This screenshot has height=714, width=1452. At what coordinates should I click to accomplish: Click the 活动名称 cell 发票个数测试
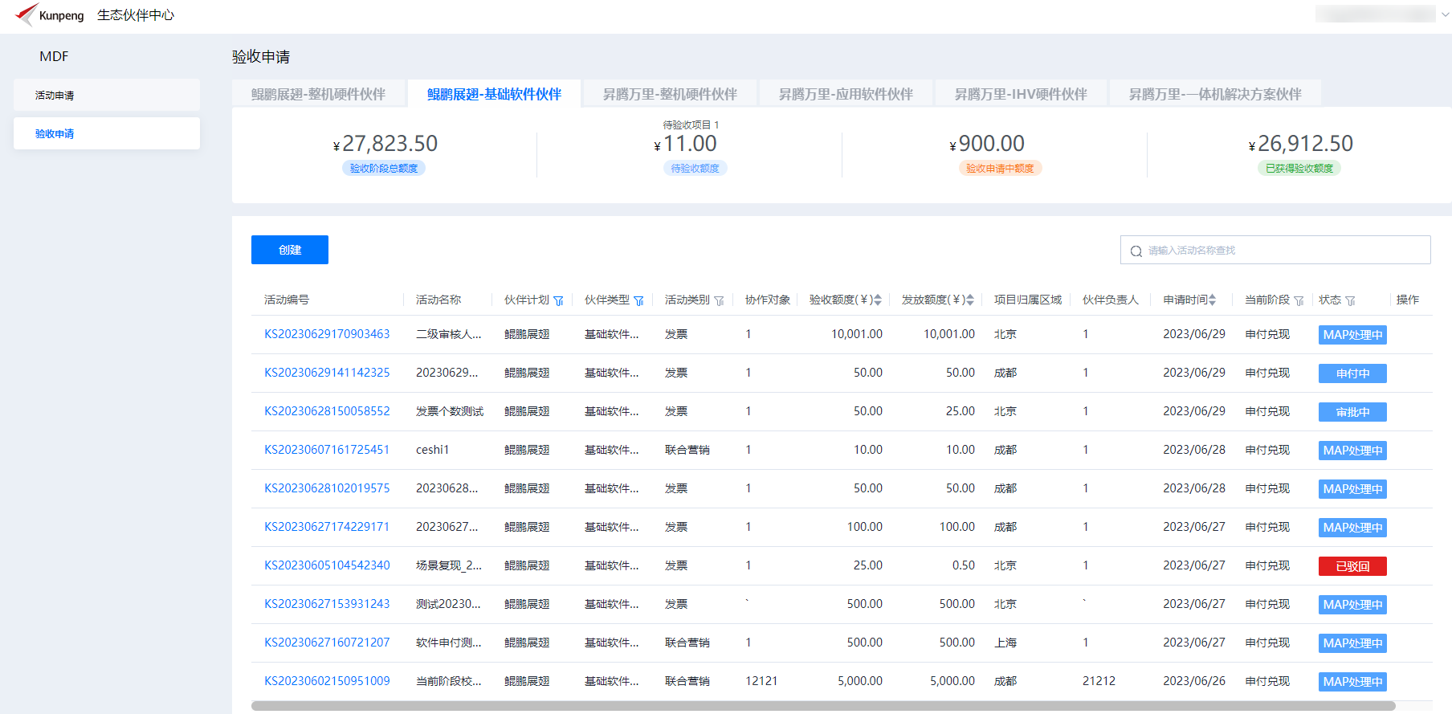click(x=450, y=411)
